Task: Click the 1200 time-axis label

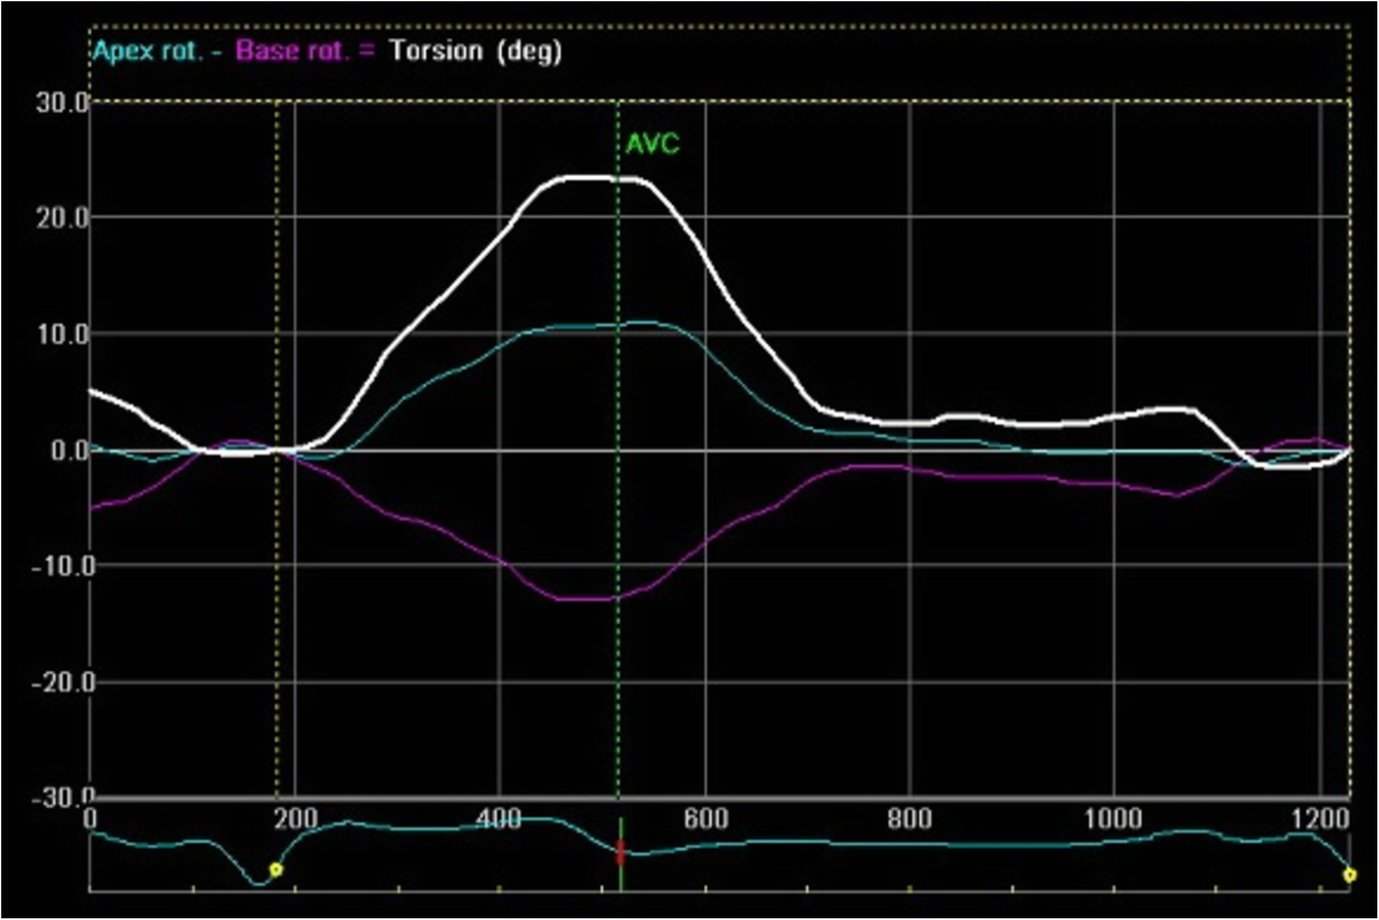Action: pos(1319,819)
